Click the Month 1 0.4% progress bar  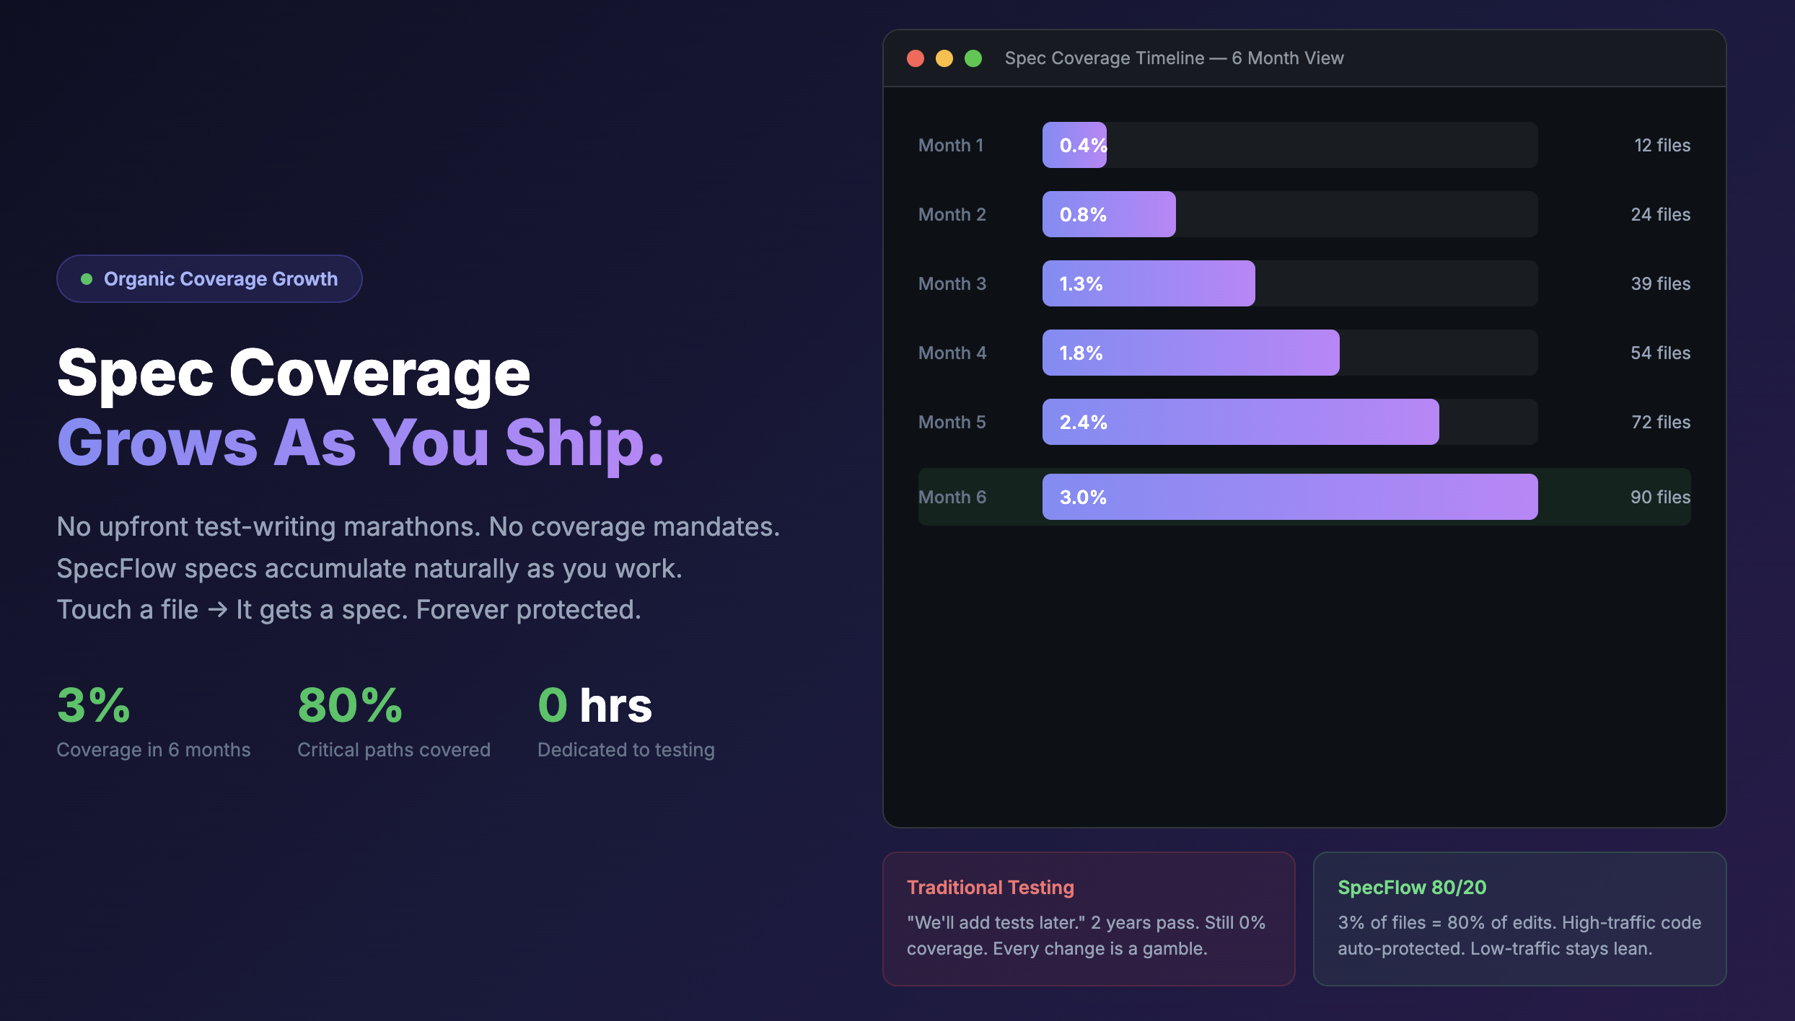tap(1074, 145)
